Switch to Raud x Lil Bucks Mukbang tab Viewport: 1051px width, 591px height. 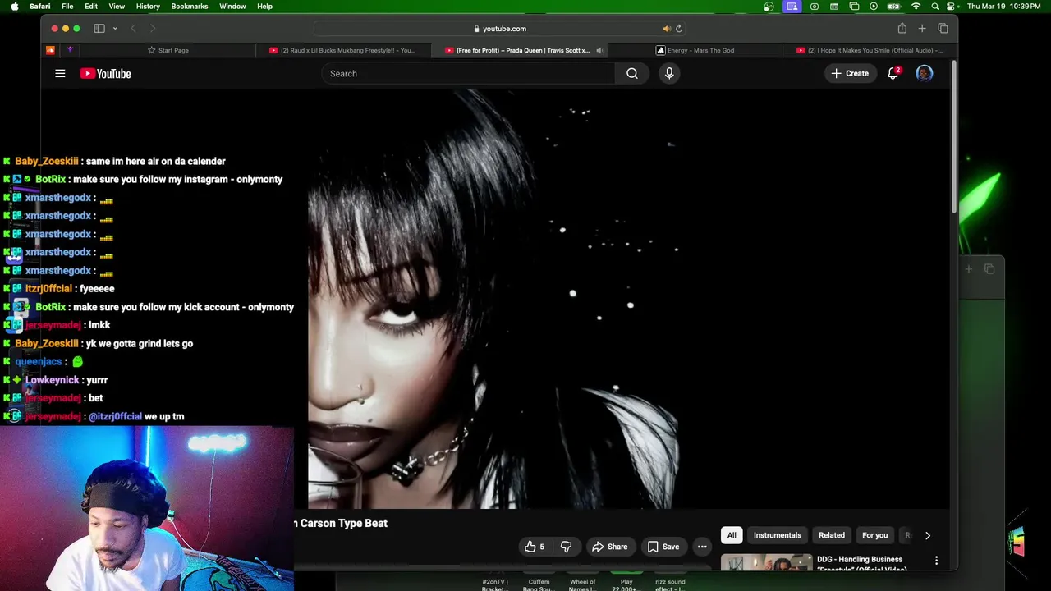[342, 50]
